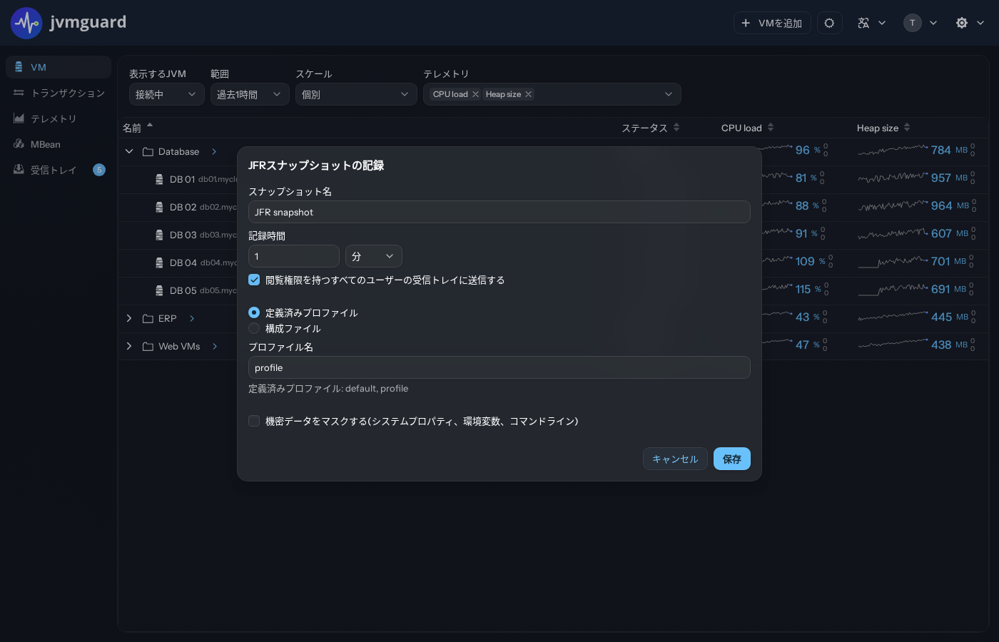This screenshot has width=999, height=642.
Task: Sort by the ステータス column
Action: (x=676, y=128)
